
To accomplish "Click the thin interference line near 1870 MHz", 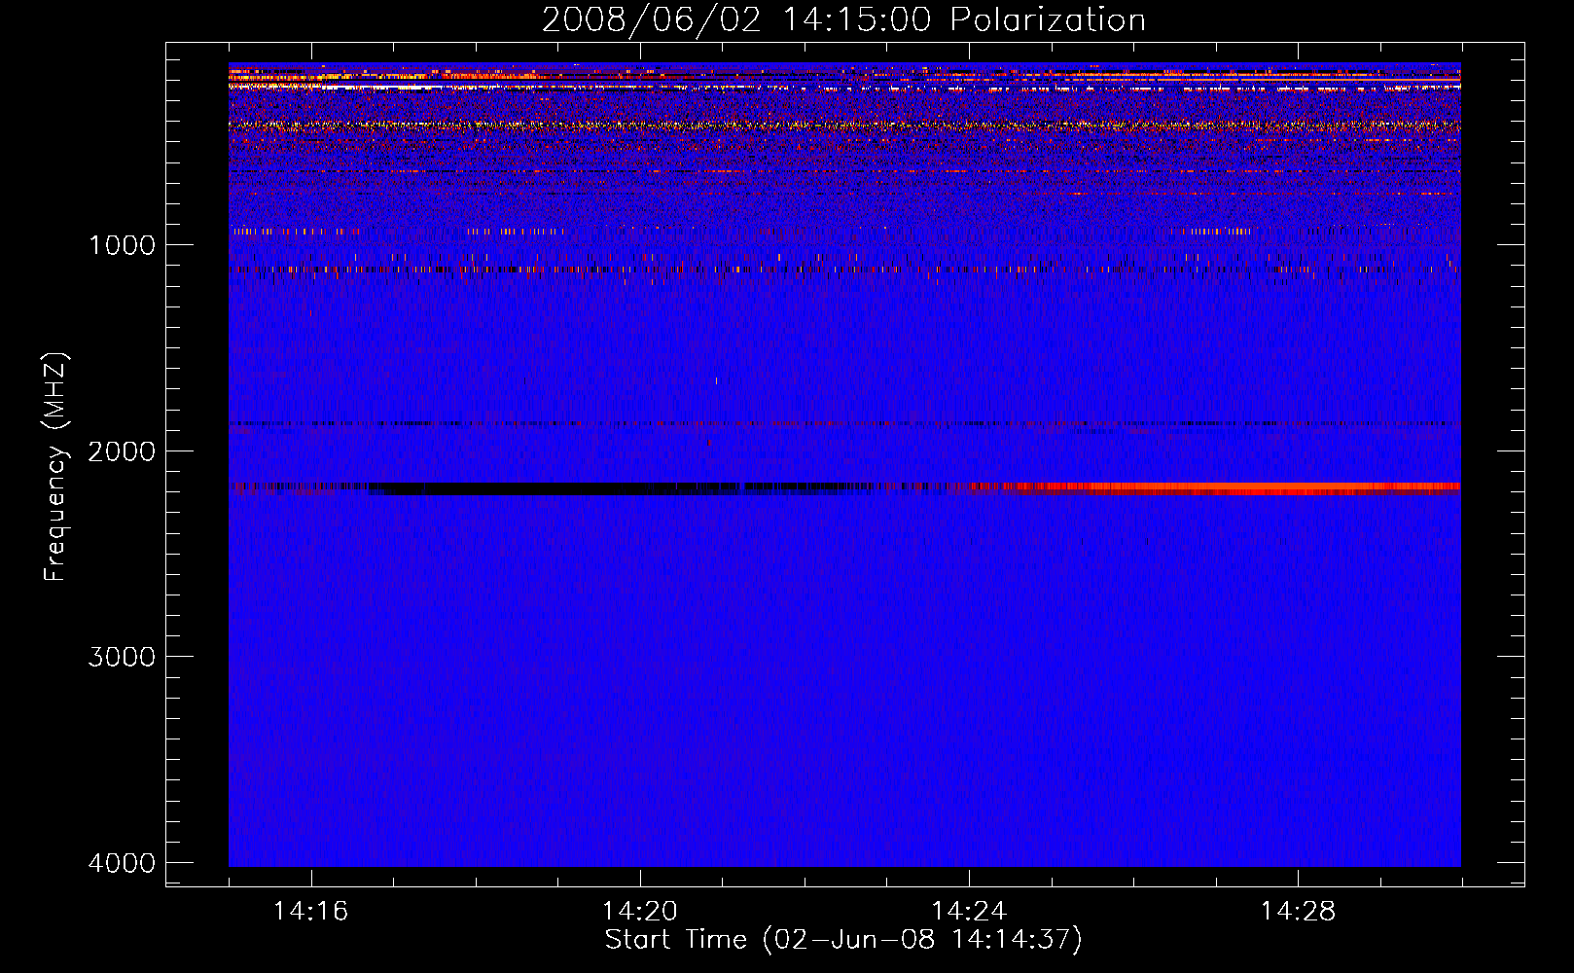I will pos(844,424).
